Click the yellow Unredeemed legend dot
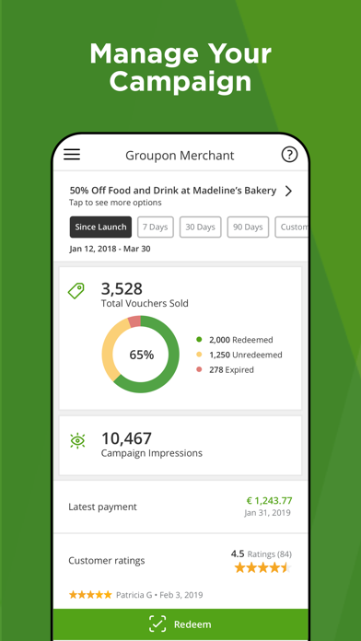Viewport: 361px width, 641px height. tap(199, 355)
